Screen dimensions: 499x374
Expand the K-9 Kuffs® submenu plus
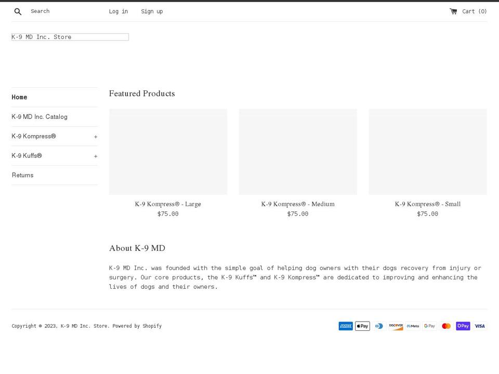(x=96, y=156)
